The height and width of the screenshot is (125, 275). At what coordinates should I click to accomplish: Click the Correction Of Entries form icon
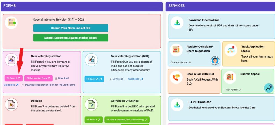click(x=91, y=104)
